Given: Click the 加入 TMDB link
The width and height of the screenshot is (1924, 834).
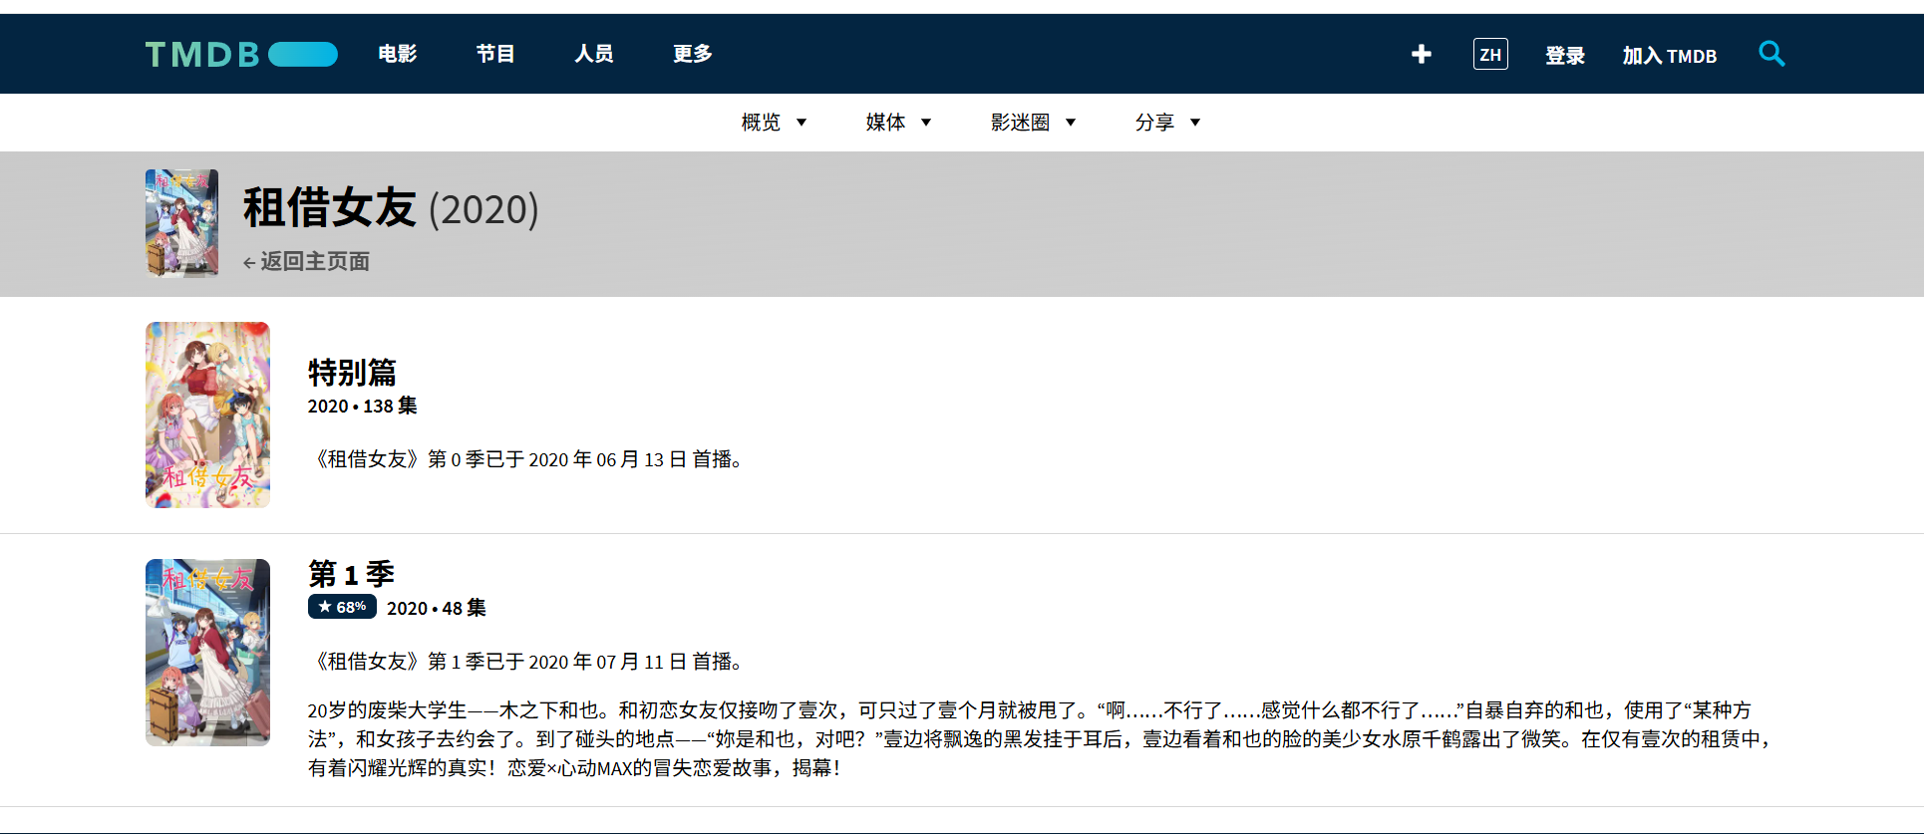Looking at the screenshot, I should click(x=1670, y=56).
